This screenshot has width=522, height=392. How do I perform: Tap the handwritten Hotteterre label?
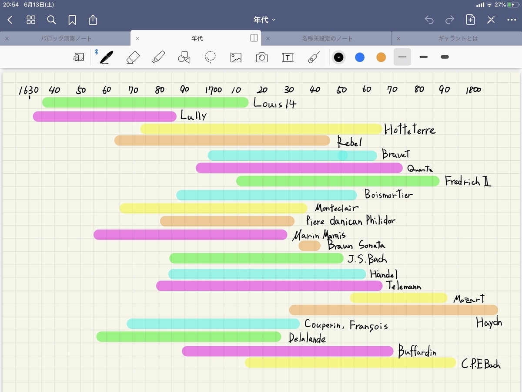409,129
